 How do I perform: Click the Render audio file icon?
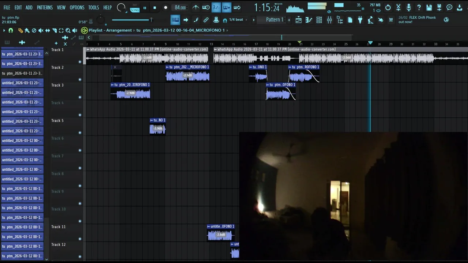[439, 7]
